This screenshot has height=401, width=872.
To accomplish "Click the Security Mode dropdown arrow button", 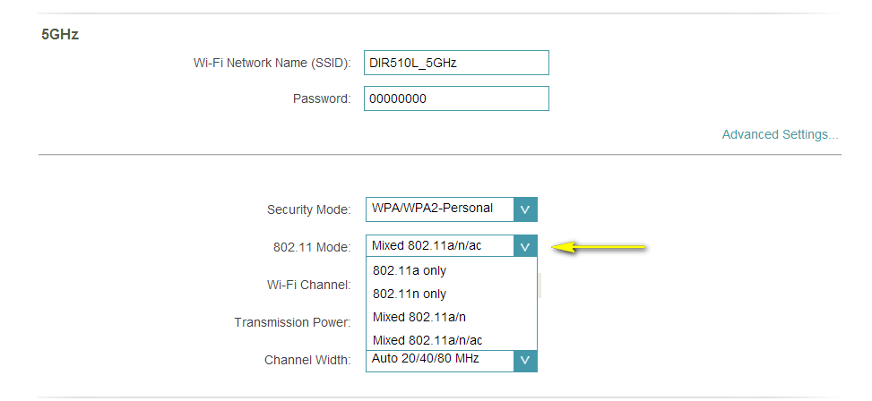I will click(x=525, y=209).
